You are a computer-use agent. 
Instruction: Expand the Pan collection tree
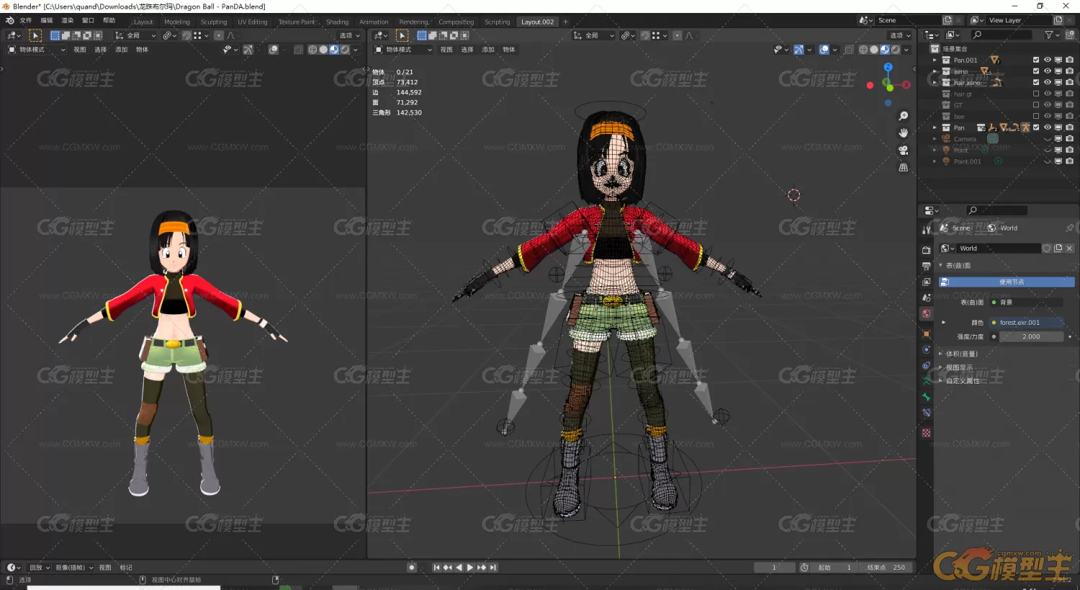tap(935, 128)
